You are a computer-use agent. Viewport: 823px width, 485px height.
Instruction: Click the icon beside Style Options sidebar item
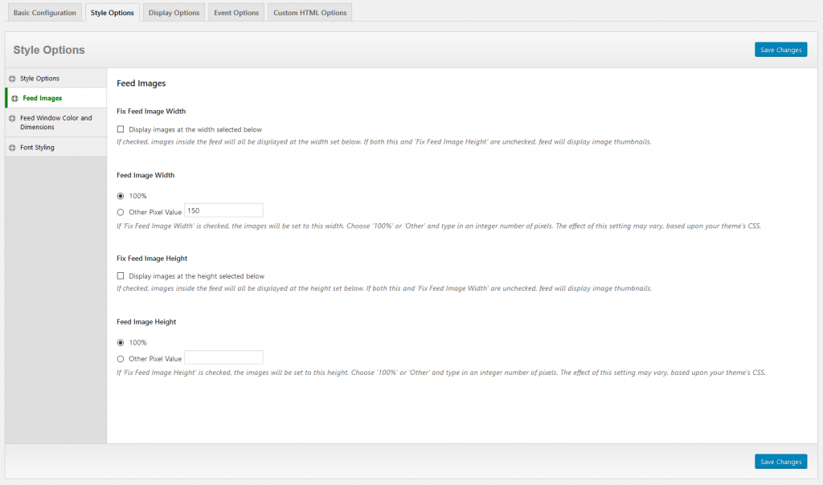point(12,79)
